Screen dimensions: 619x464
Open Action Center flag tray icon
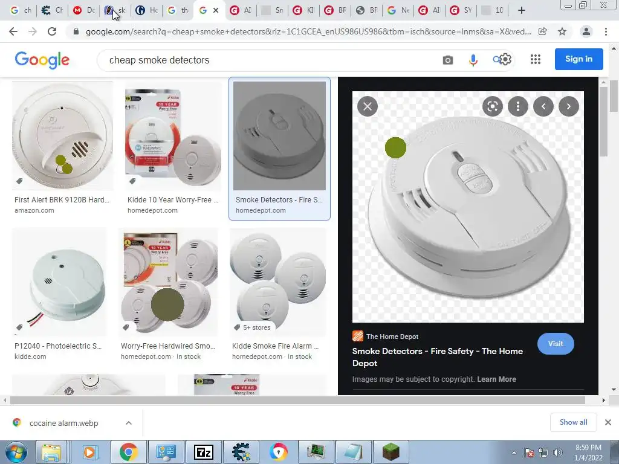pyautogui.click(x=529, y=453)
